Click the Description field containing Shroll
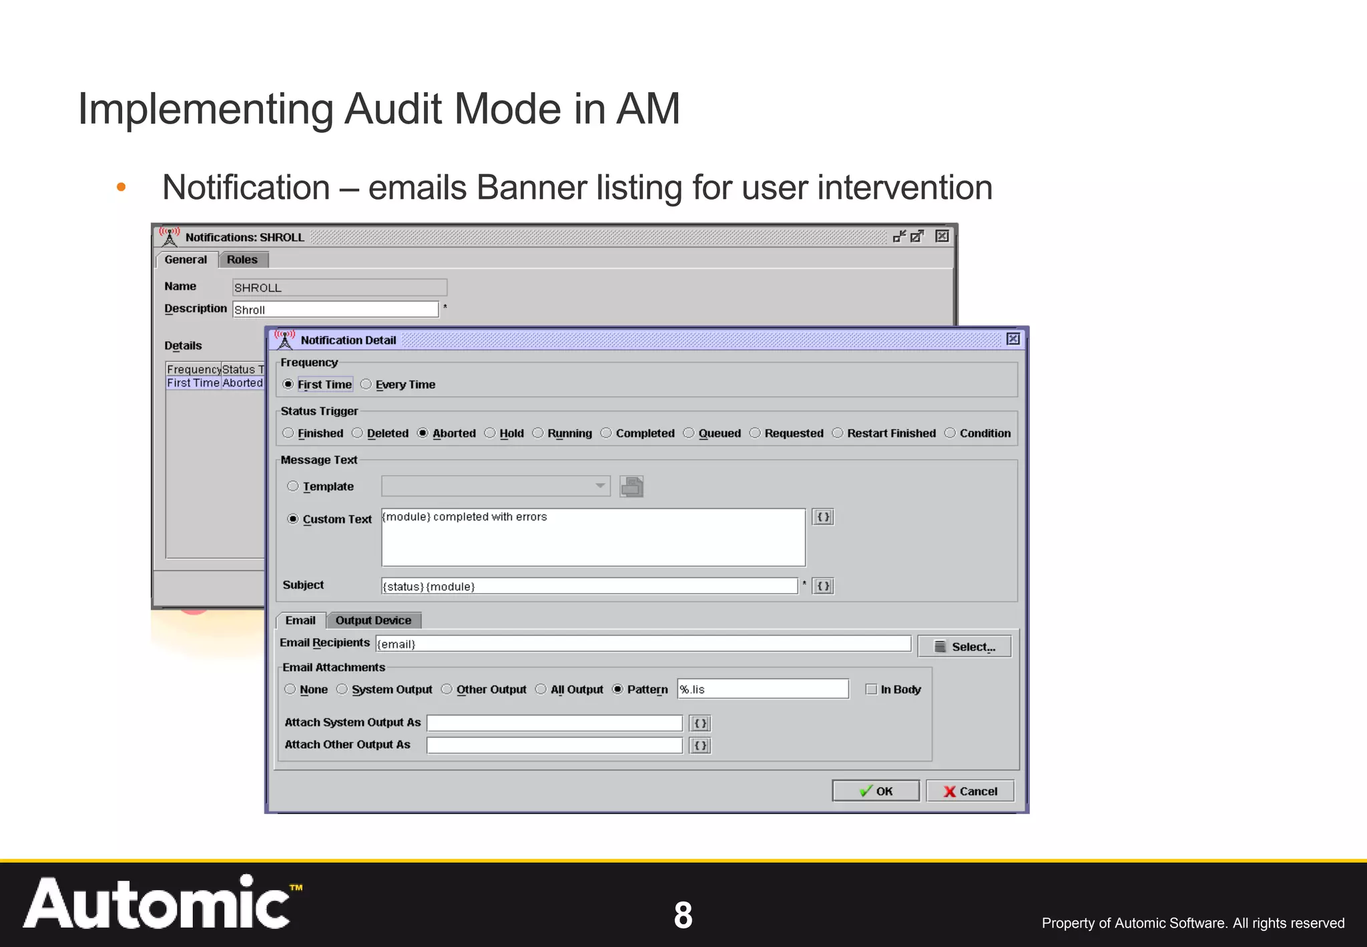 coord(336,309)
